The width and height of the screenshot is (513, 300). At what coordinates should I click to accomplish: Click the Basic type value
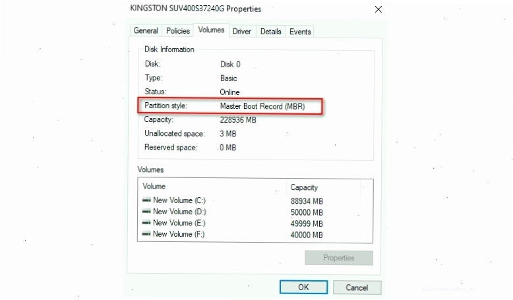[x=228, y=78]
